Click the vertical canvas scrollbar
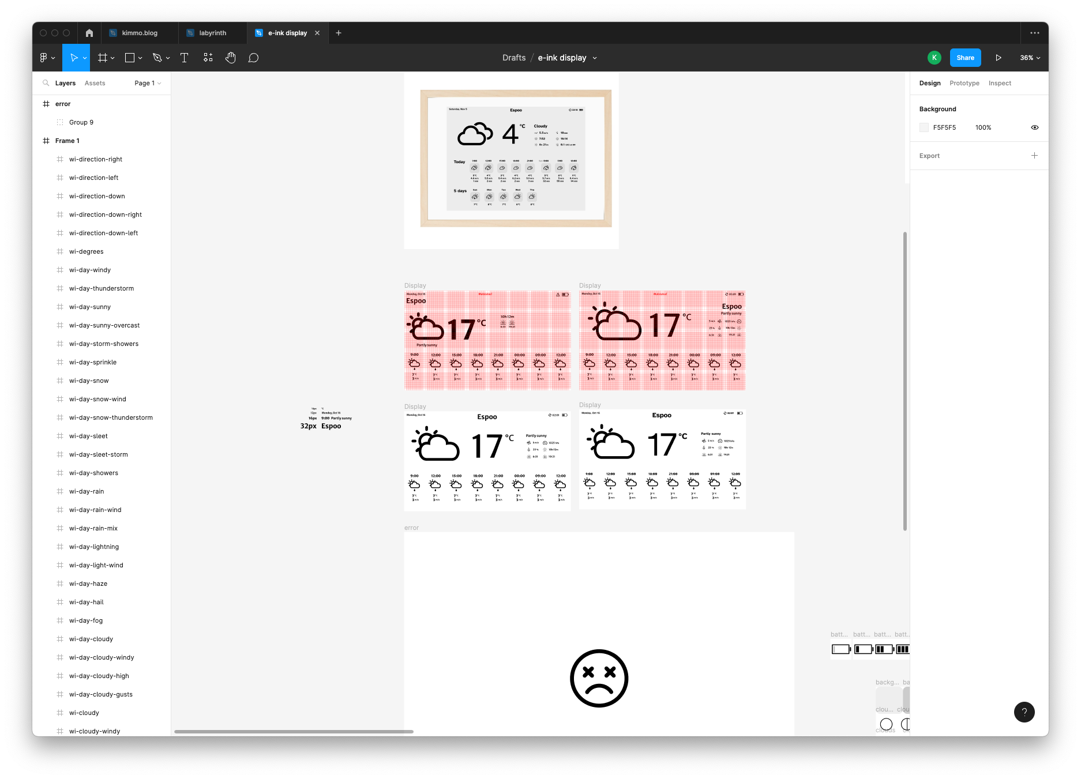The image size is (1081, 779). (905, 381)
